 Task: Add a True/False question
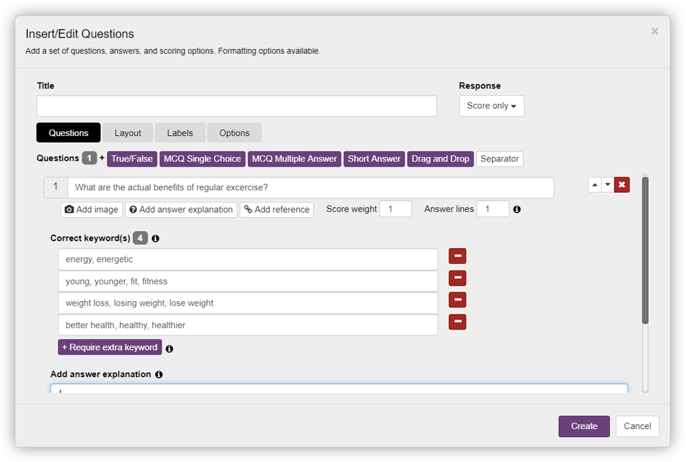click(x=132, y=159)
